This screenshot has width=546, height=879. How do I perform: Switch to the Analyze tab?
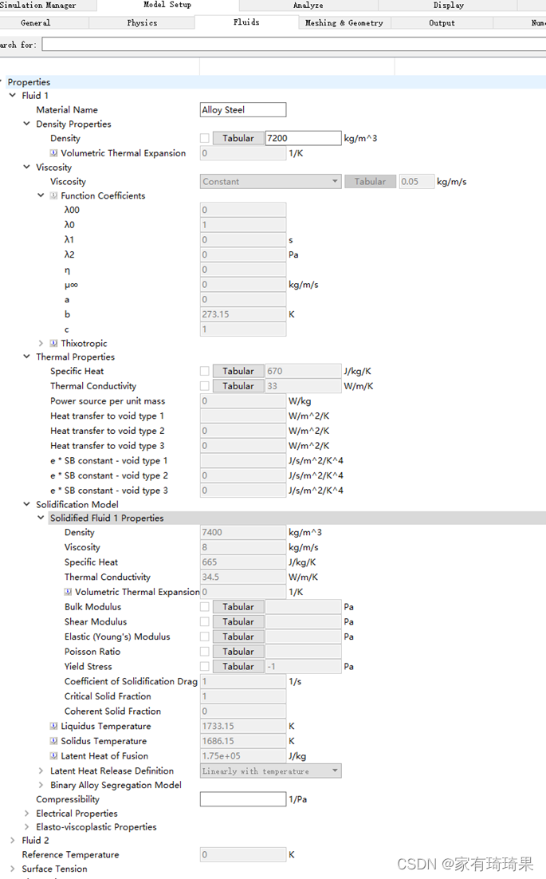click(x=308, y=6)
